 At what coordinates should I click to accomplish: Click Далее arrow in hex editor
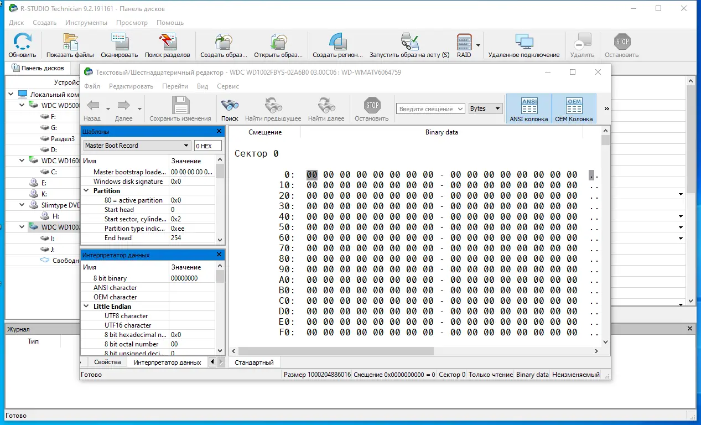[123, 105]
